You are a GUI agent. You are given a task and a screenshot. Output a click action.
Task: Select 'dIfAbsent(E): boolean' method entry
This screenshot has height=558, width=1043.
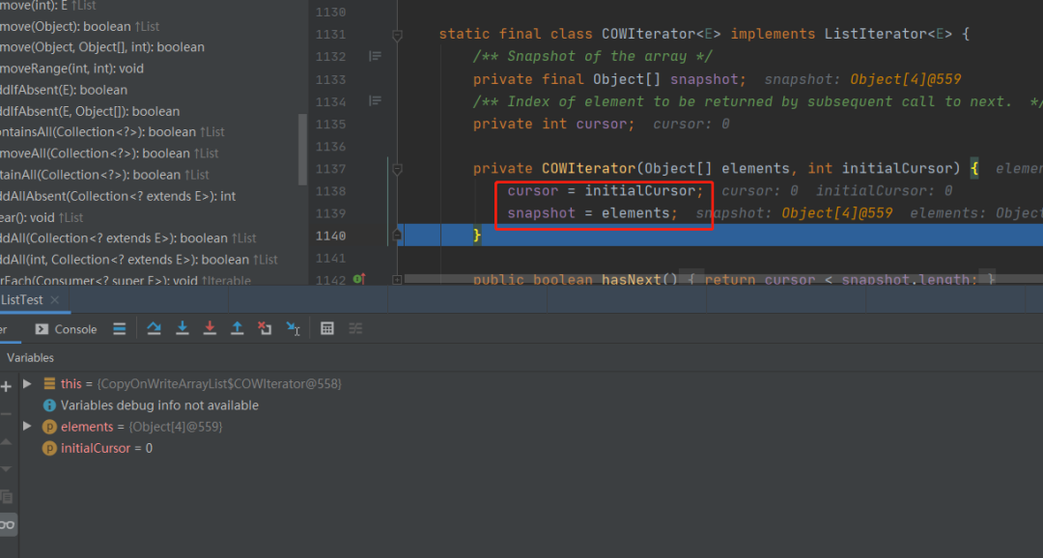tap(64, 90)
